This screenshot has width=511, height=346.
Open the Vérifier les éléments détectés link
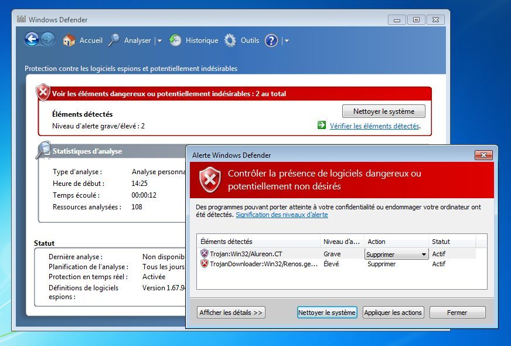[374, 126]
